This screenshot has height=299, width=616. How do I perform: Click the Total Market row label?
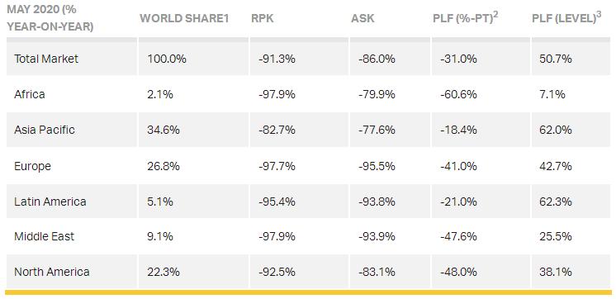click(46, 59)
